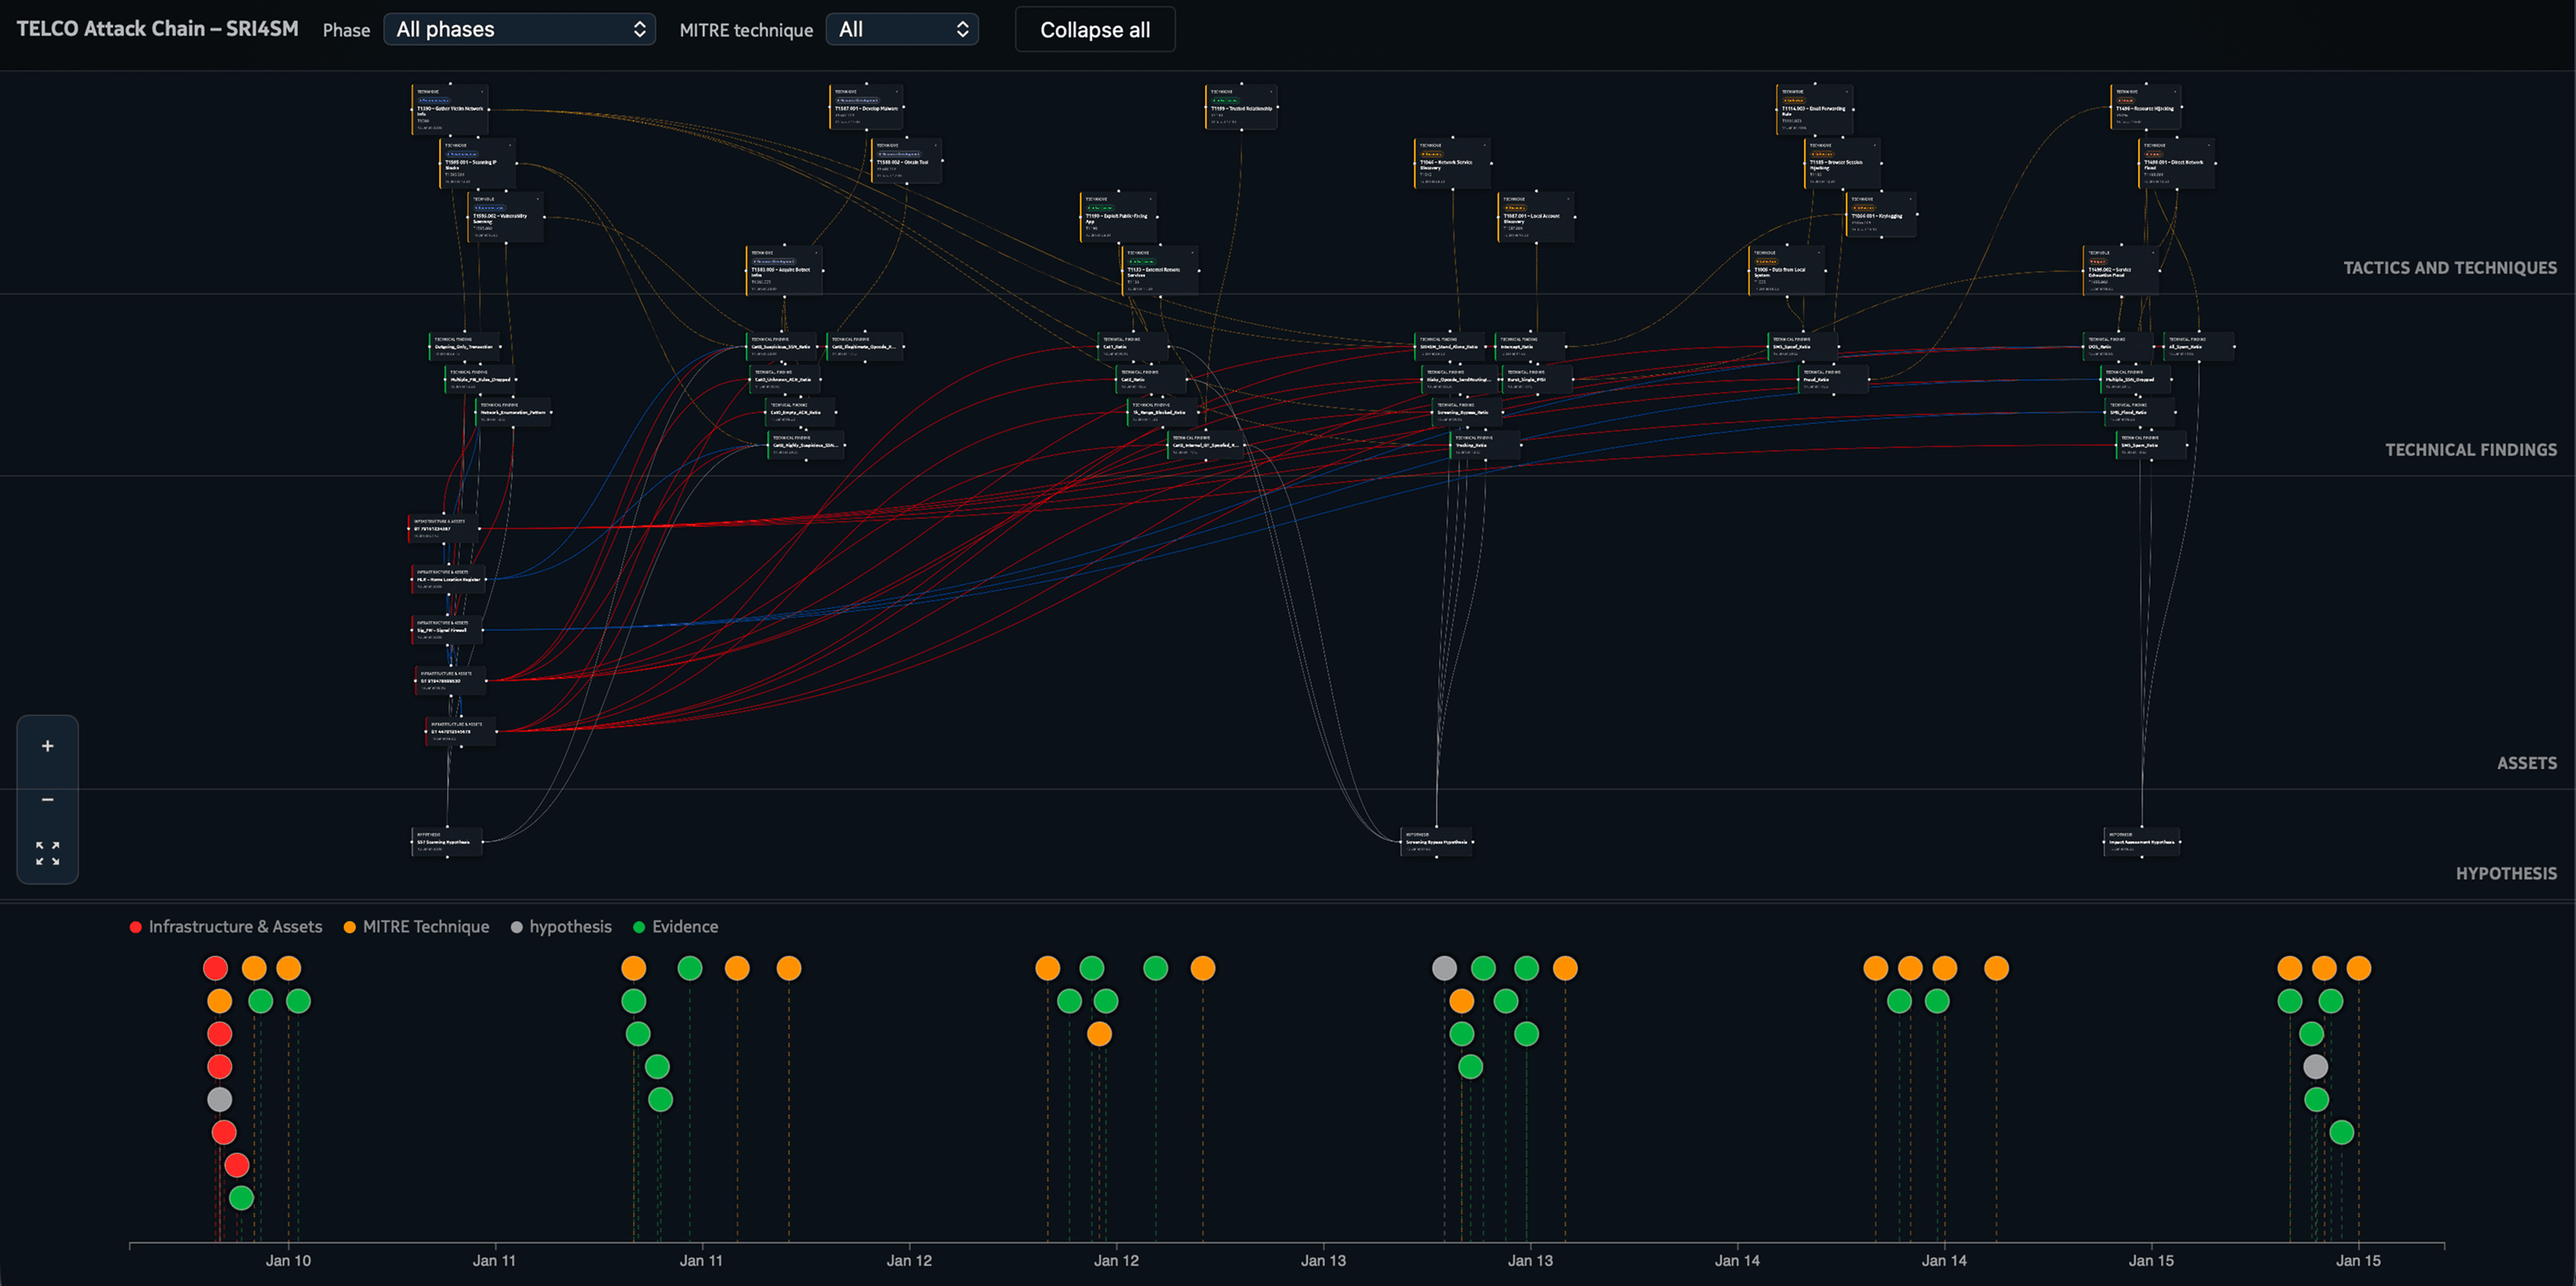2576x1286 pixels.
Task: Click the zoom out minus button
Action: click(x=47, y=800)
